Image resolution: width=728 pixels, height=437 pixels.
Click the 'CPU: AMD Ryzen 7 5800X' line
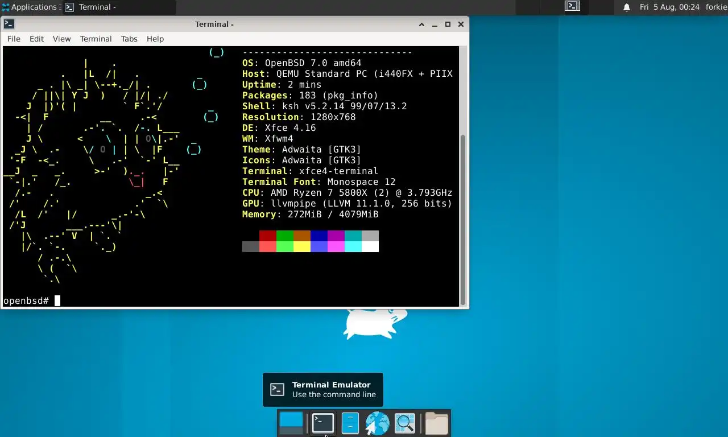(x=348, y=193)
